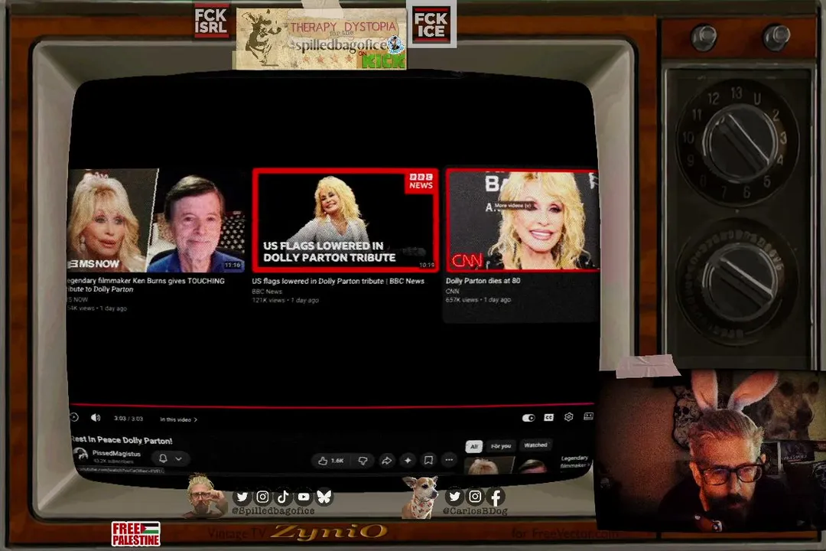
Task: Click the Twitter icon next to @Spilledbagofice
Action: 242,497
